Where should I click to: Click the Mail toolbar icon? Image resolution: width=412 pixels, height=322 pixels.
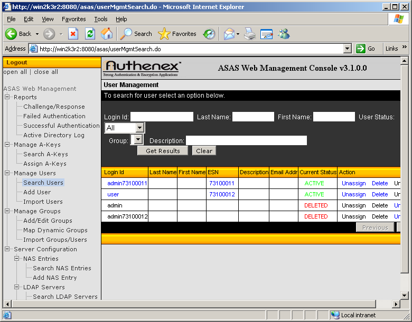[229, 34]
